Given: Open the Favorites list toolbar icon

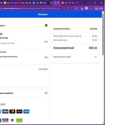Looking at the screenshot, I should pos(76,8).
